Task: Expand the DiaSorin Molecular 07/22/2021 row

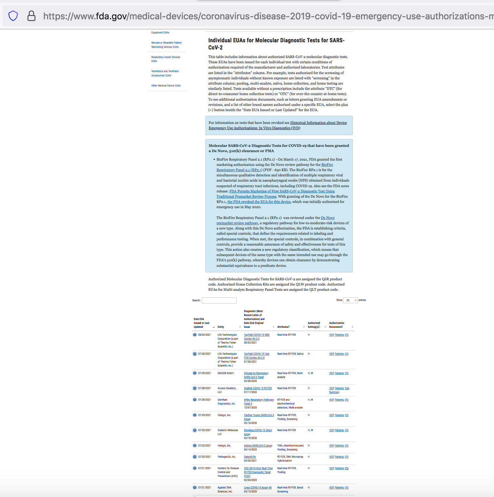Action: pos(195,430)
